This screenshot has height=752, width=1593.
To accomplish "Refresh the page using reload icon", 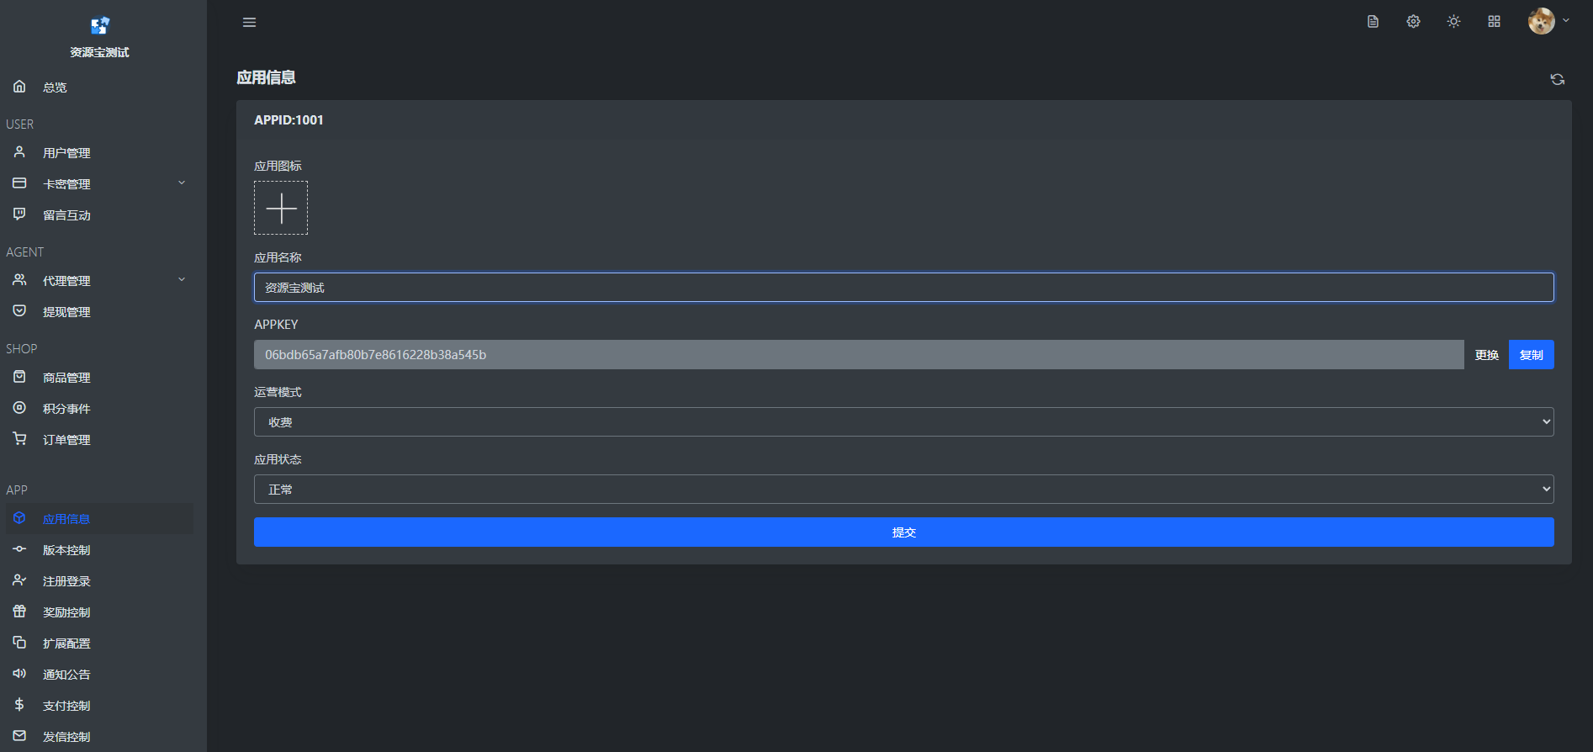I will click(x=1557, y=79).
